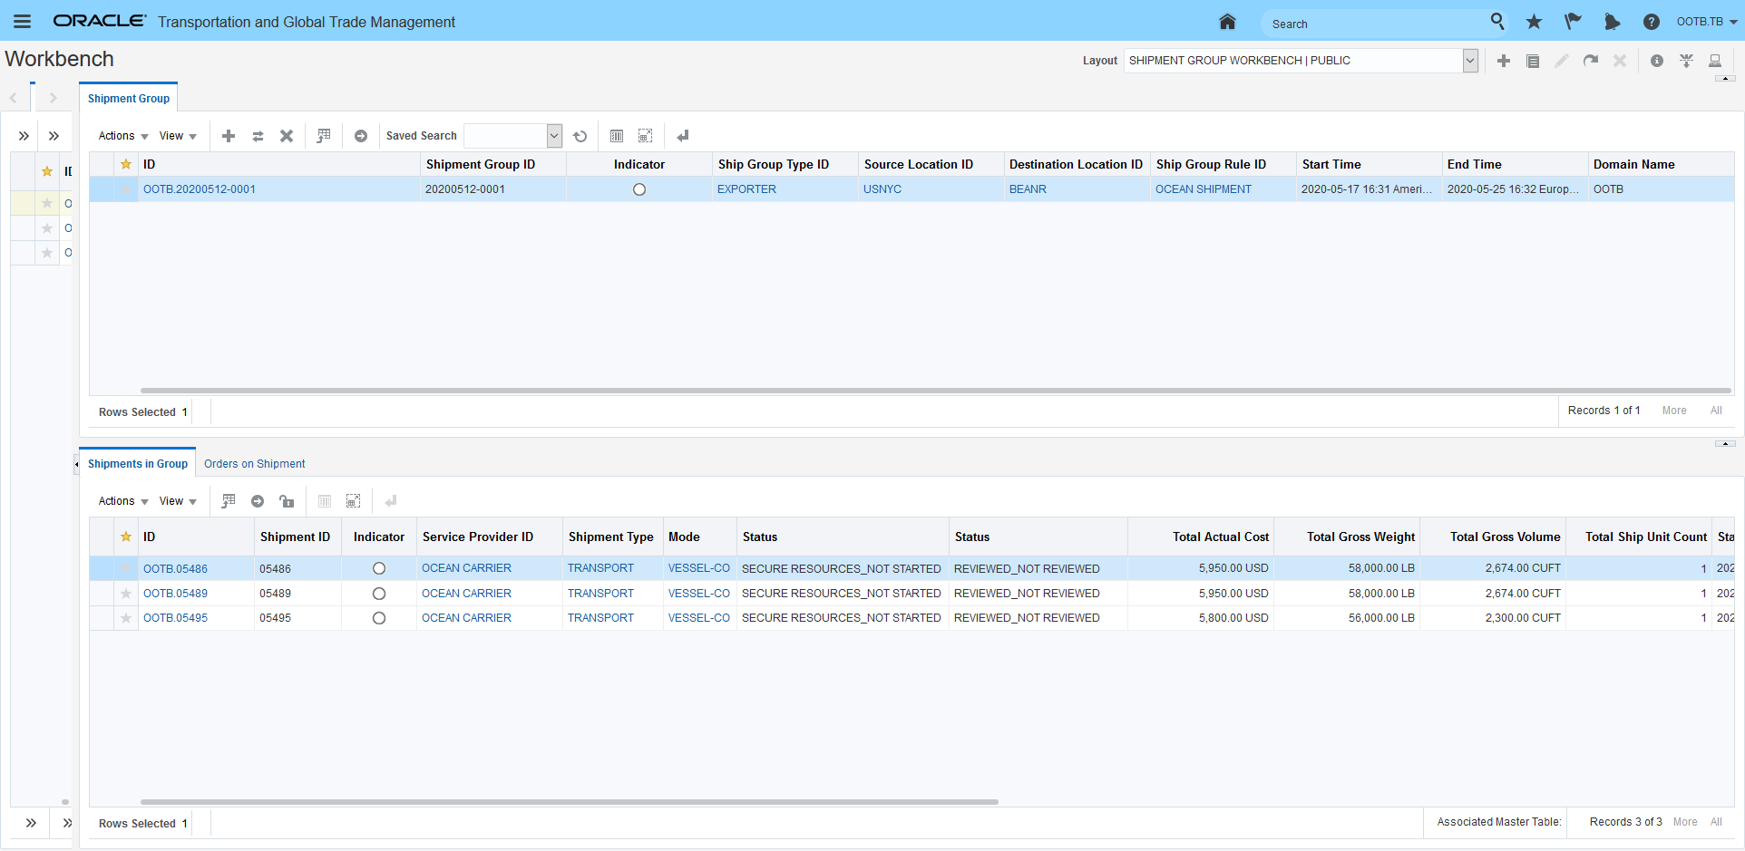Click the hamburger navigation menu icon
Screen dimensions: 1745x851
click(22, 22)
